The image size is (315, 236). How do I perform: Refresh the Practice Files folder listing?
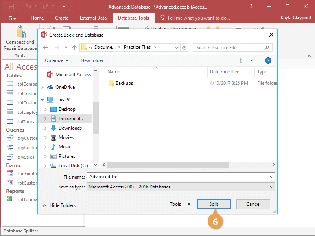184,48
